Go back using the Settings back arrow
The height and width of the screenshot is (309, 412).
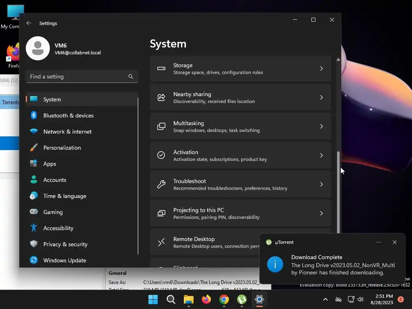pos(29,23)
